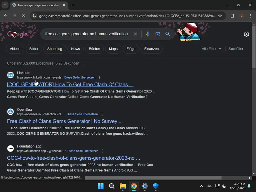
Task: Click the LinkedIn favicon
Action: [10, 75]
